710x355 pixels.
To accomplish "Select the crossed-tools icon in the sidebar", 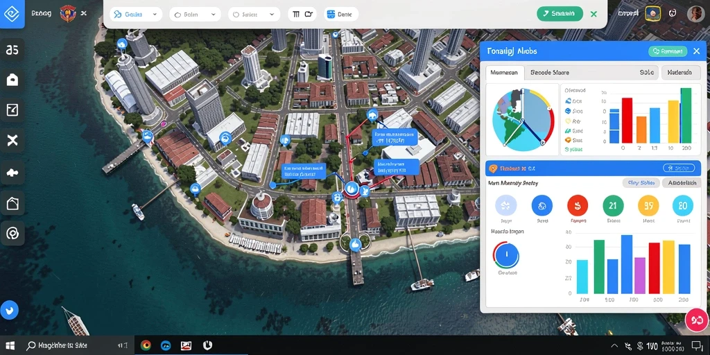I will 12,140.
